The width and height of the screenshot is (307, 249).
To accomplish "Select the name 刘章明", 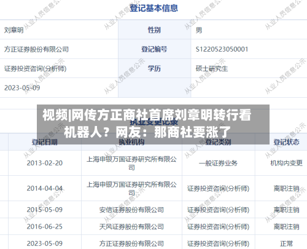I will click(14, 30).
